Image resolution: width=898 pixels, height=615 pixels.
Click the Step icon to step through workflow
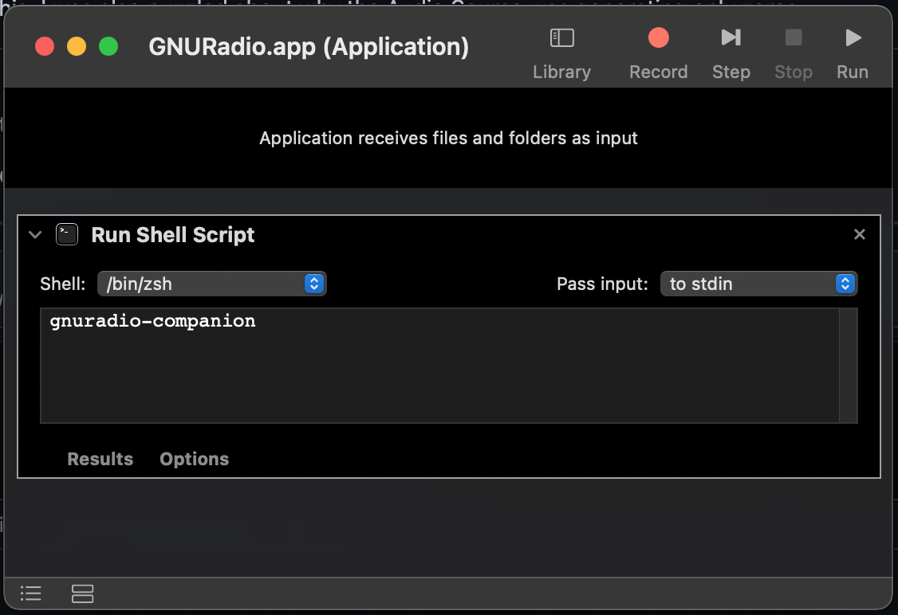tap(731, 37)
